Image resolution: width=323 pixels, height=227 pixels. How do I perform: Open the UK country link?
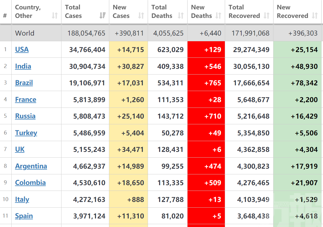(20, 149)
